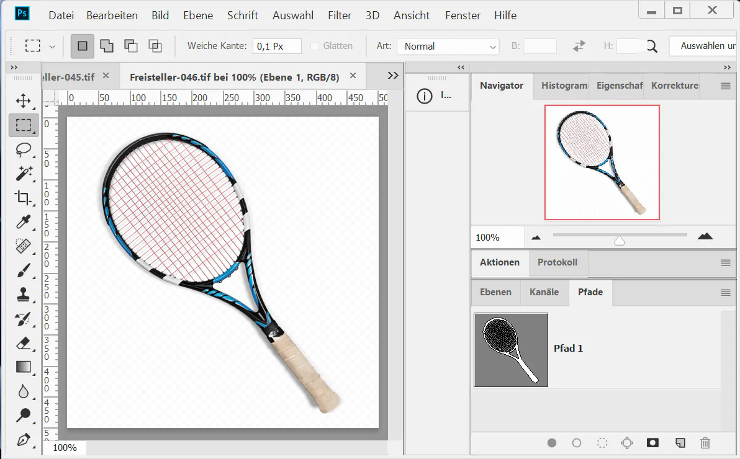740x459 pixels.
Task: Open the Art blending mode dropdown
Action: pos(448,46)
